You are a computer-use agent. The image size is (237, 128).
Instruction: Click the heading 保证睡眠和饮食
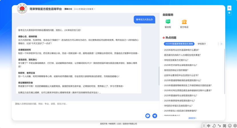click(x=25, y=83)
